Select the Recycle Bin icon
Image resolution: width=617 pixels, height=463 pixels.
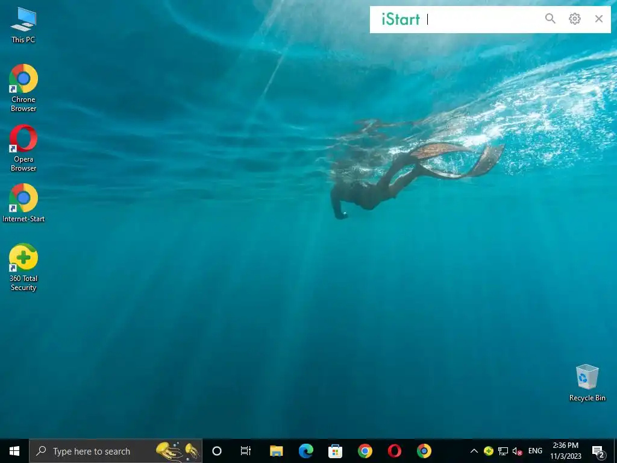click(587, 383)
